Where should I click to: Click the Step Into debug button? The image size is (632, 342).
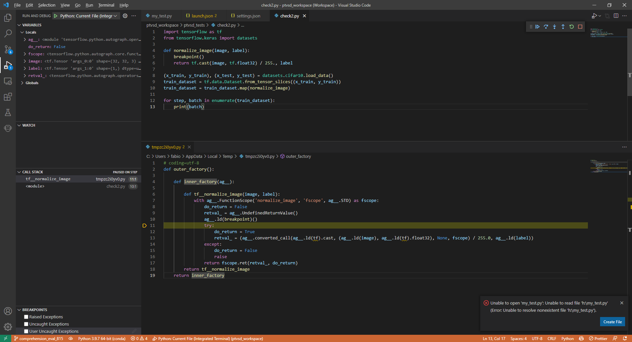click(554, 27)
